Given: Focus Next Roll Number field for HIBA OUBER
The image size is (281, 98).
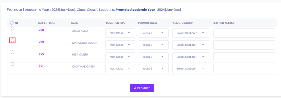Looking at the screenshot, I should click(244, 57).
